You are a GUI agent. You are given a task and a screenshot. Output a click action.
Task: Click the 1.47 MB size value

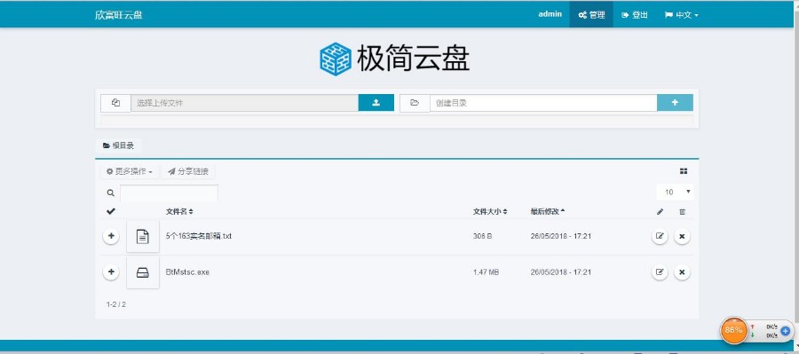tap(487, 272)
